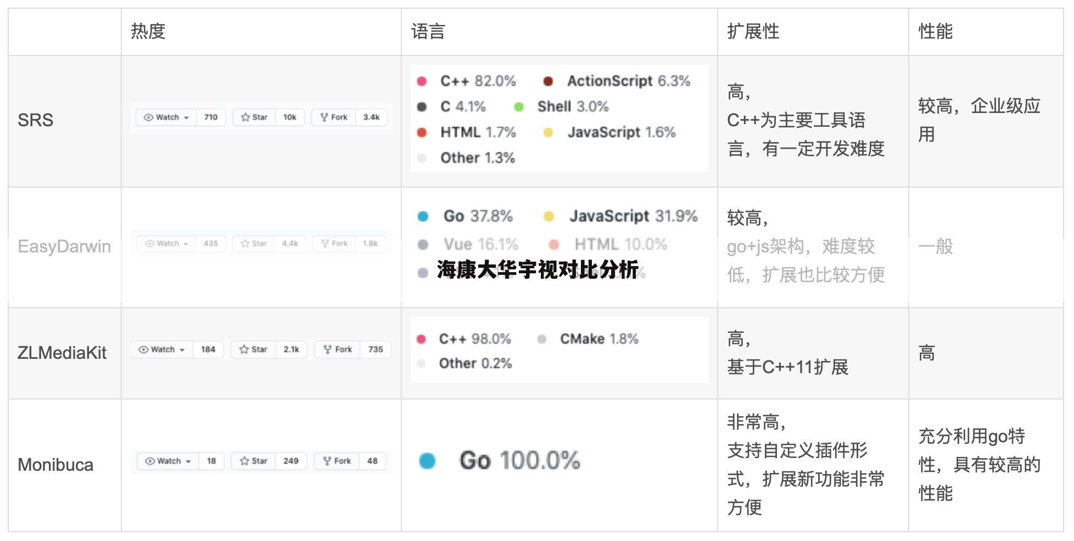The height and width of the screenshot is (541, 1074).
Task: Click the star icon in Monibuca row
Action: [x=244, y=461]
